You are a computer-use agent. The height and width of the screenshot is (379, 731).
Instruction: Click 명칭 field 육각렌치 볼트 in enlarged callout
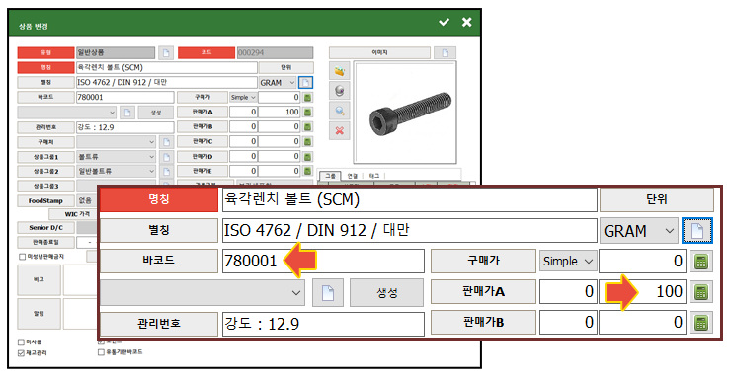pyautogui.click(x=409, y=199)
